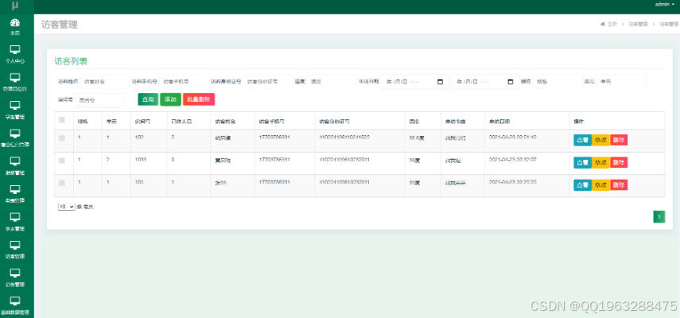Open 水费管理 sidebar item
This screenshot has height=318, width=680.
[x=15, y=223]
